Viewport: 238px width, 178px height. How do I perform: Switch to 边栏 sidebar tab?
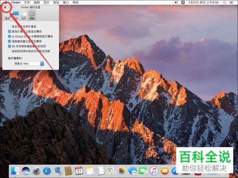coord(24,16)
